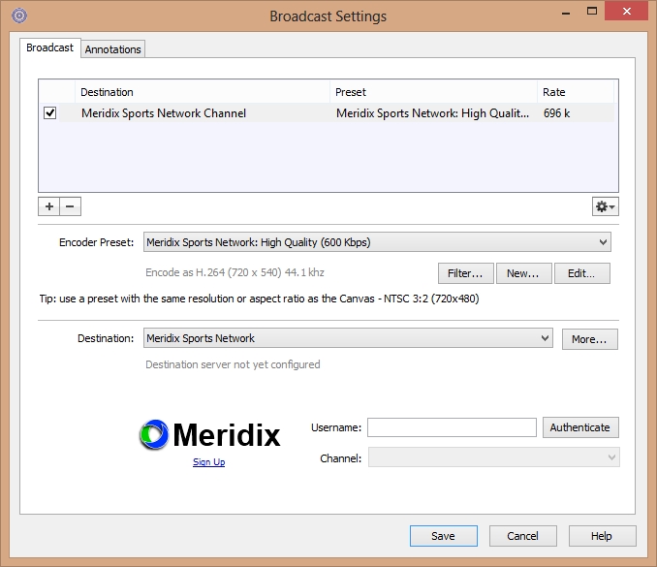Open the Destination dropdown list
This screenshot has width=657, height=567.
click(x=544, y=338)
